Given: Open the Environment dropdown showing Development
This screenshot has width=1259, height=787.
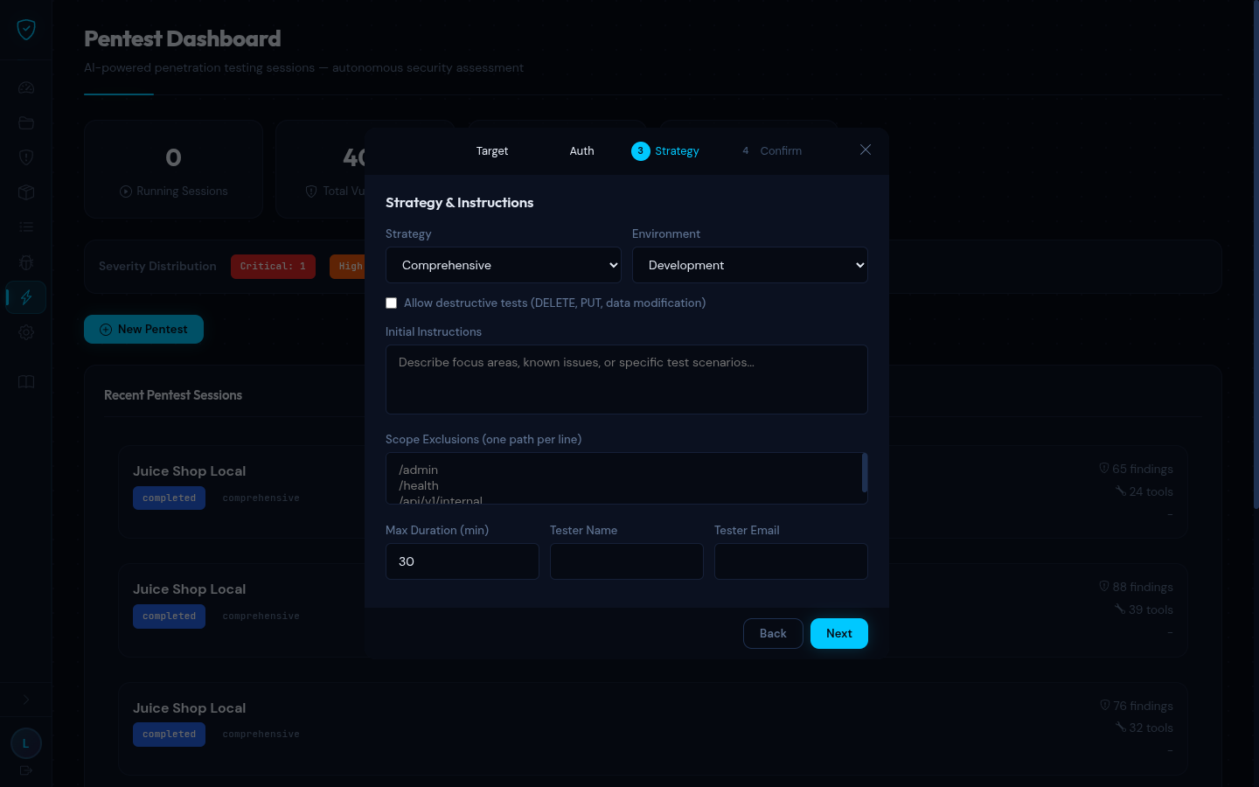Looking at the screenshot, I should tap(749, 265).
